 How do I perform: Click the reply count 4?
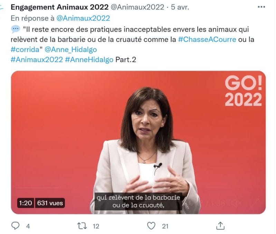pos(28,226)
